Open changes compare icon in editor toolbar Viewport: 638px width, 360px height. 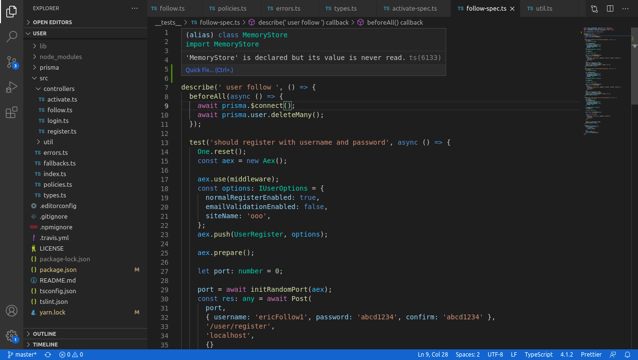pyautogui.click(x=594, y=9)
